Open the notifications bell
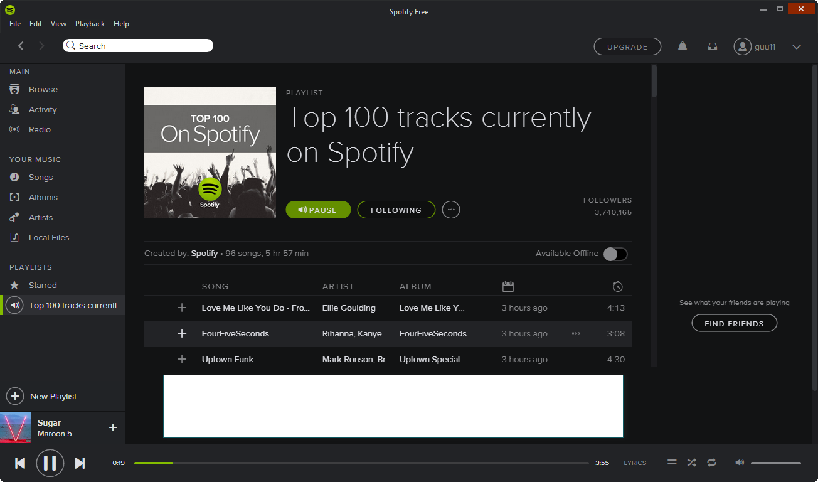This screenshot has width=818, height=482. 683,46
